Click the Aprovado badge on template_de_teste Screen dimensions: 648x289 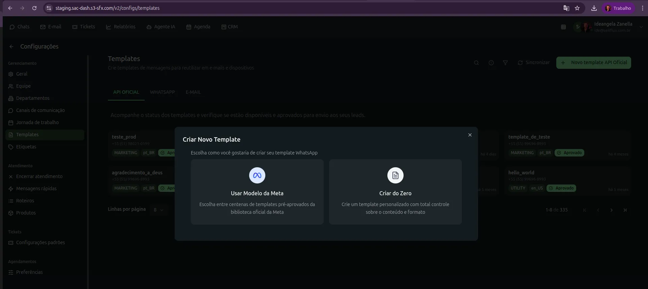point(569,153)
